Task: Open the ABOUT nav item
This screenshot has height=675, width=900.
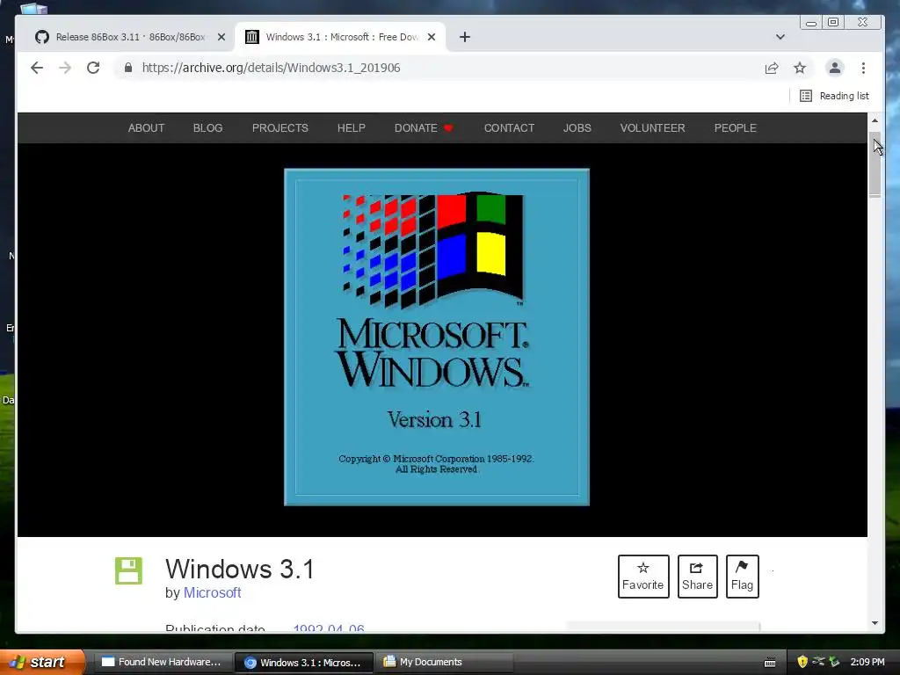Action: (147, 128)
